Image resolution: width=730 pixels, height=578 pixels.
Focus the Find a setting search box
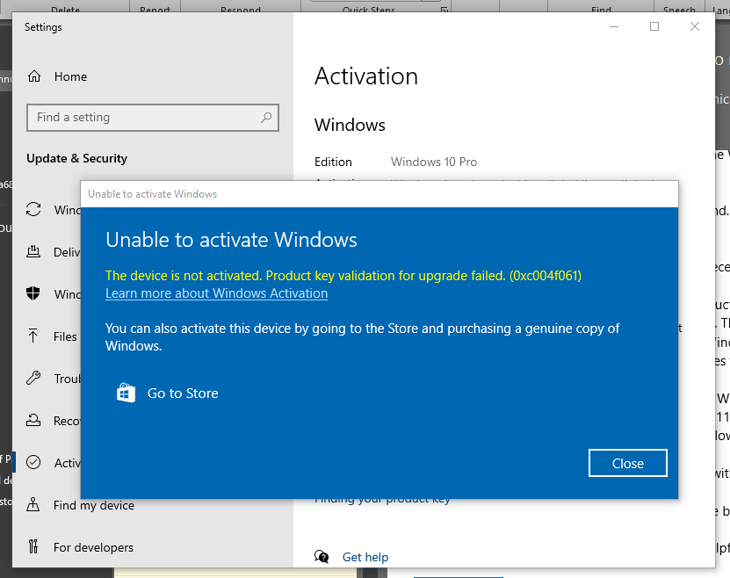[x=153, y=118]
